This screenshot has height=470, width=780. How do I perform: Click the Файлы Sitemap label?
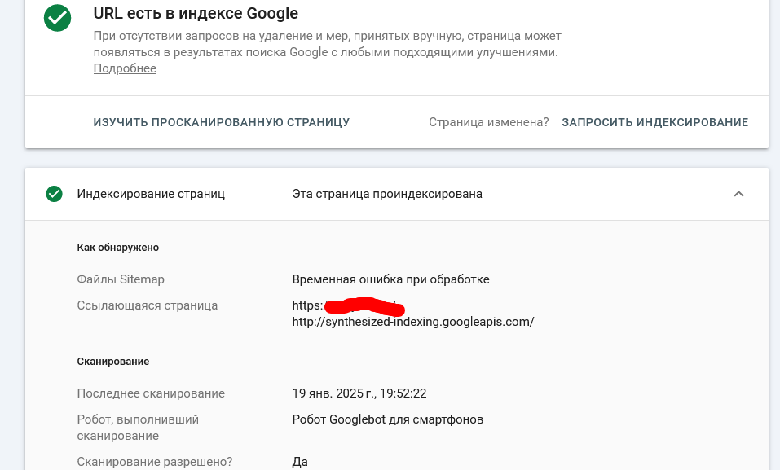coord(121,279)
